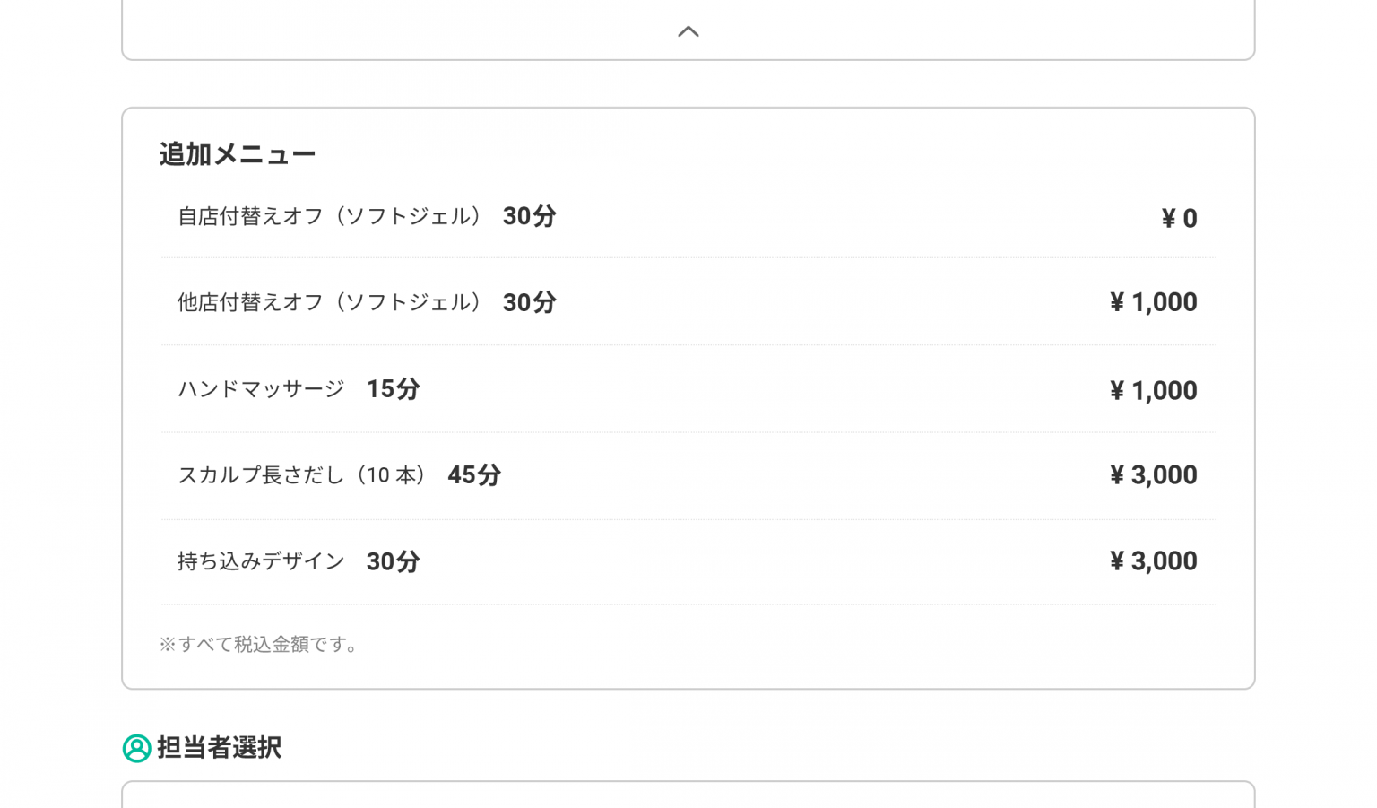Click the 追加メニュー heading
This screenshot has height=808, width=1377.
(x=238, y=154)
